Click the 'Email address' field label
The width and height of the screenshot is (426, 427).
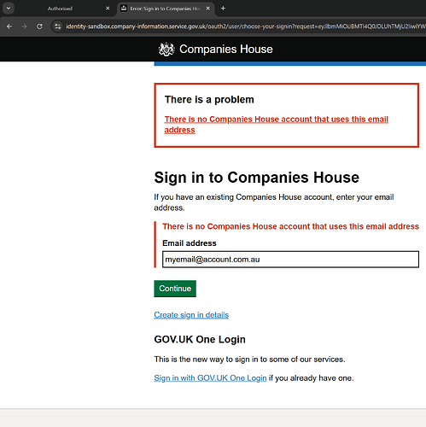click(x=190, y=243)
